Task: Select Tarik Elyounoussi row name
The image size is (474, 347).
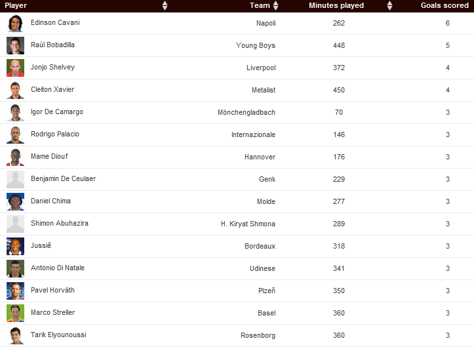Action: 58,335
